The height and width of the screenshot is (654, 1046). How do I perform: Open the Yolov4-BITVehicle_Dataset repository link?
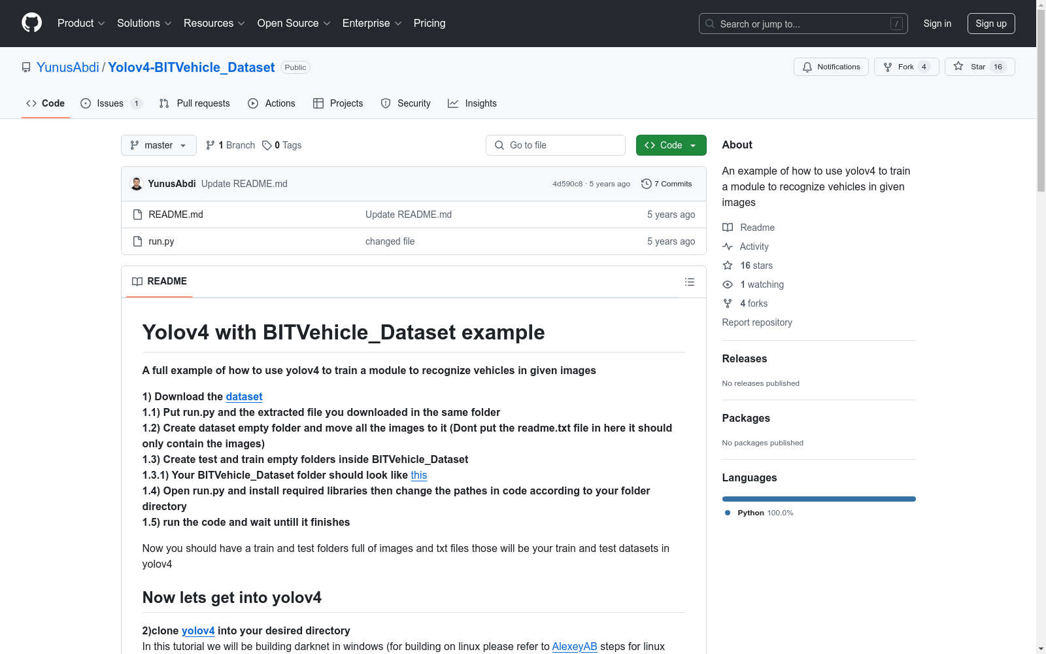click(x=192, y=67)
